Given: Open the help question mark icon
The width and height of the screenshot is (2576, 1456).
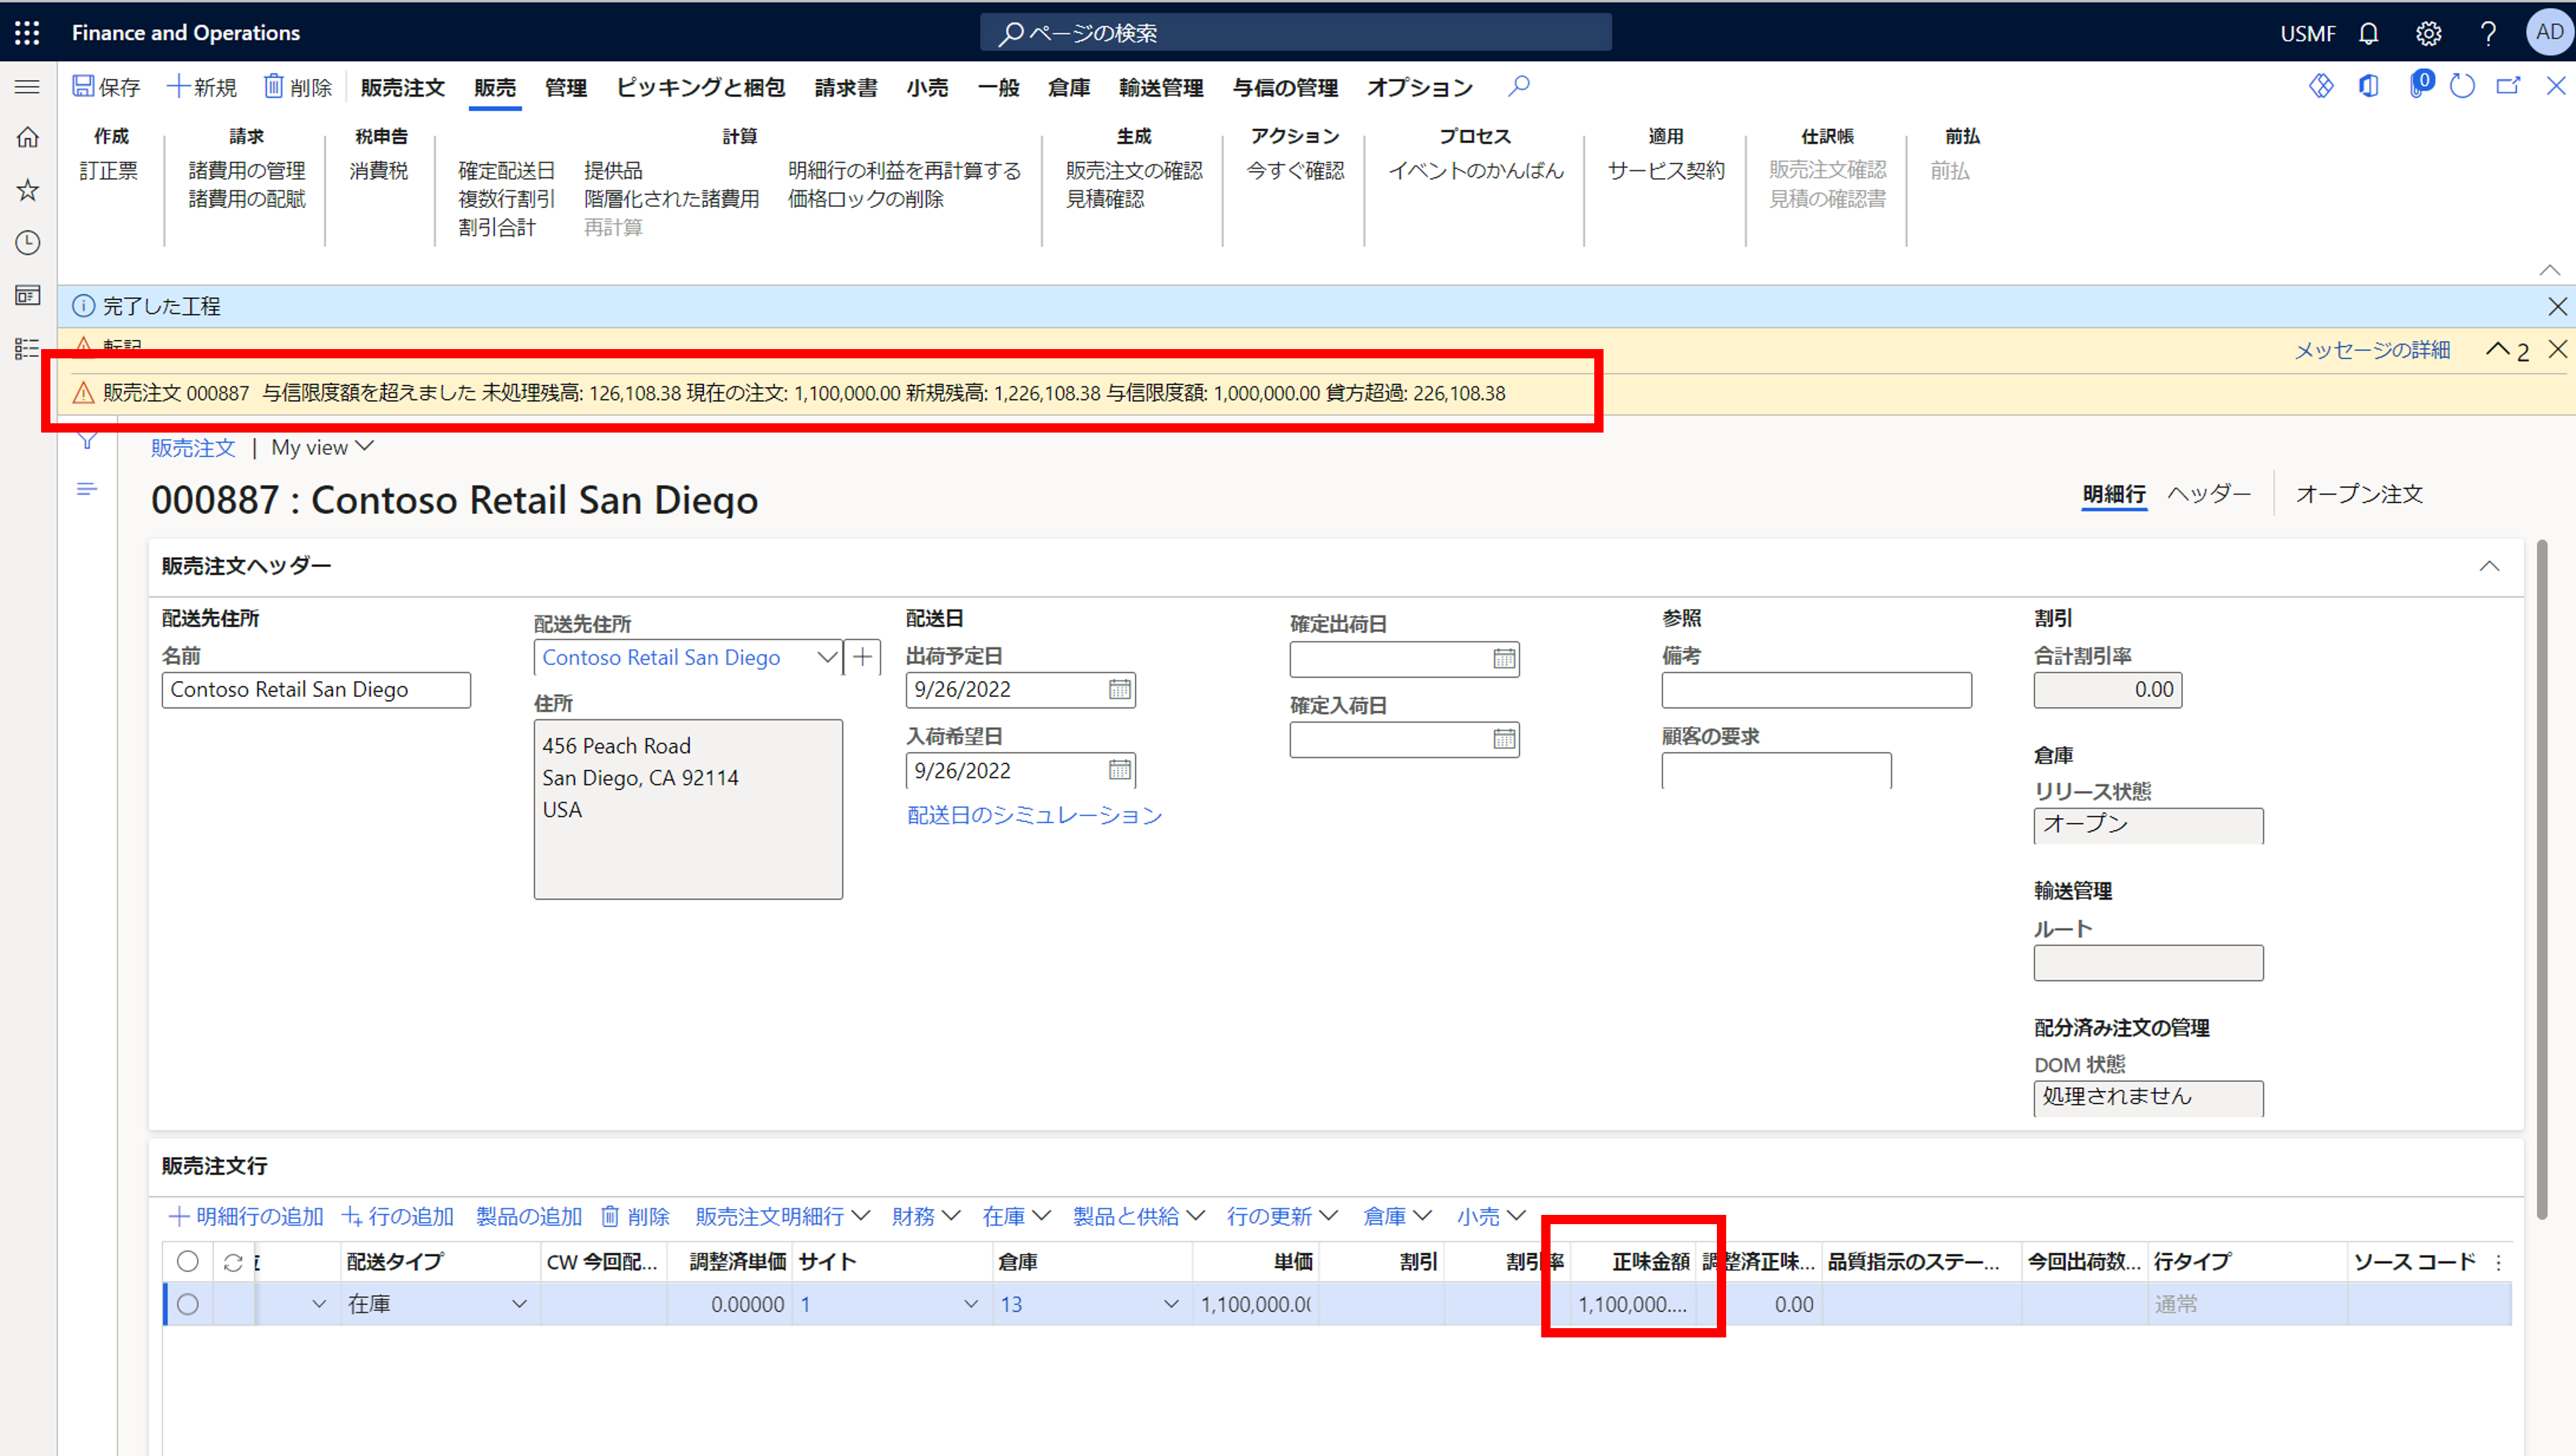Looking at the screenshot, I should pos(2488,33).
